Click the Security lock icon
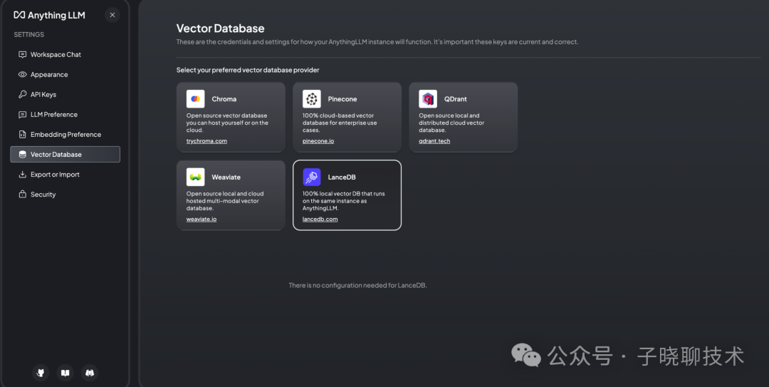 (22, 194)
